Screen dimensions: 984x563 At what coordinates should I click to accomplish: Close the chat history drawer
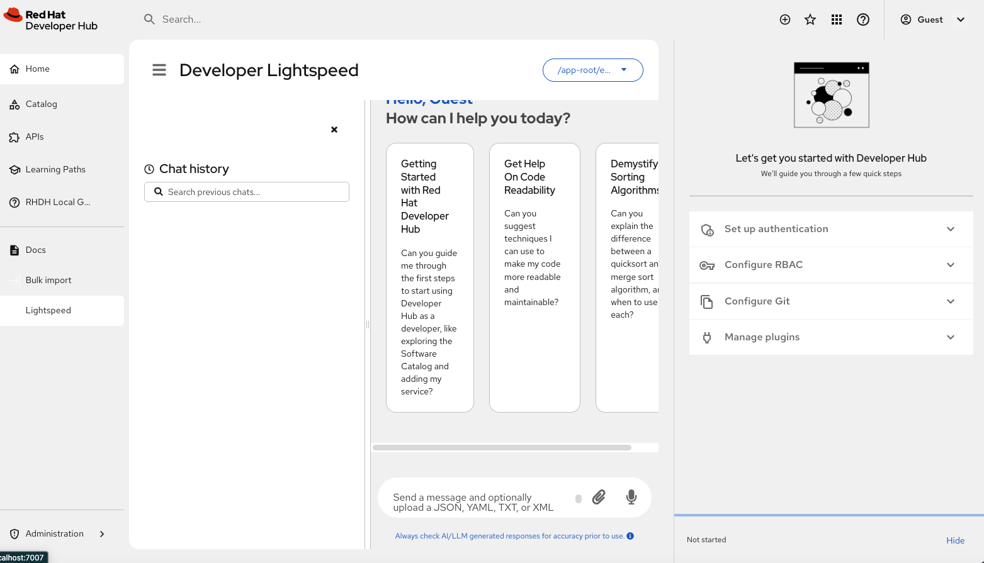click(334, 130)
